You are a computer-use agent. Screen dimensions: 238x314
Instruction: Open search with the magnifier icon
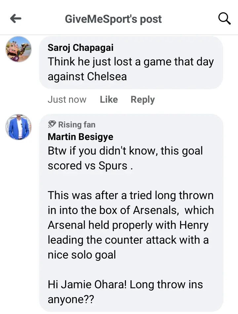coord(224,19)
